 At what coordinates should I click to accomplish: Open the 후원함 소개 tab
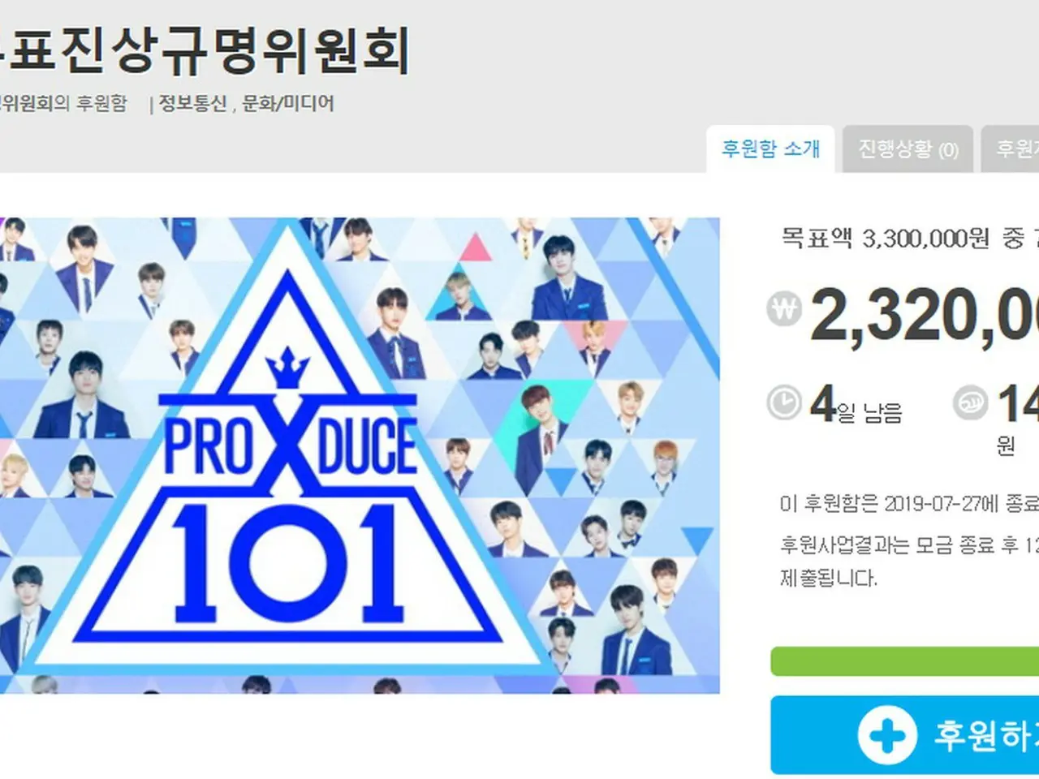[x=770, y=149]
